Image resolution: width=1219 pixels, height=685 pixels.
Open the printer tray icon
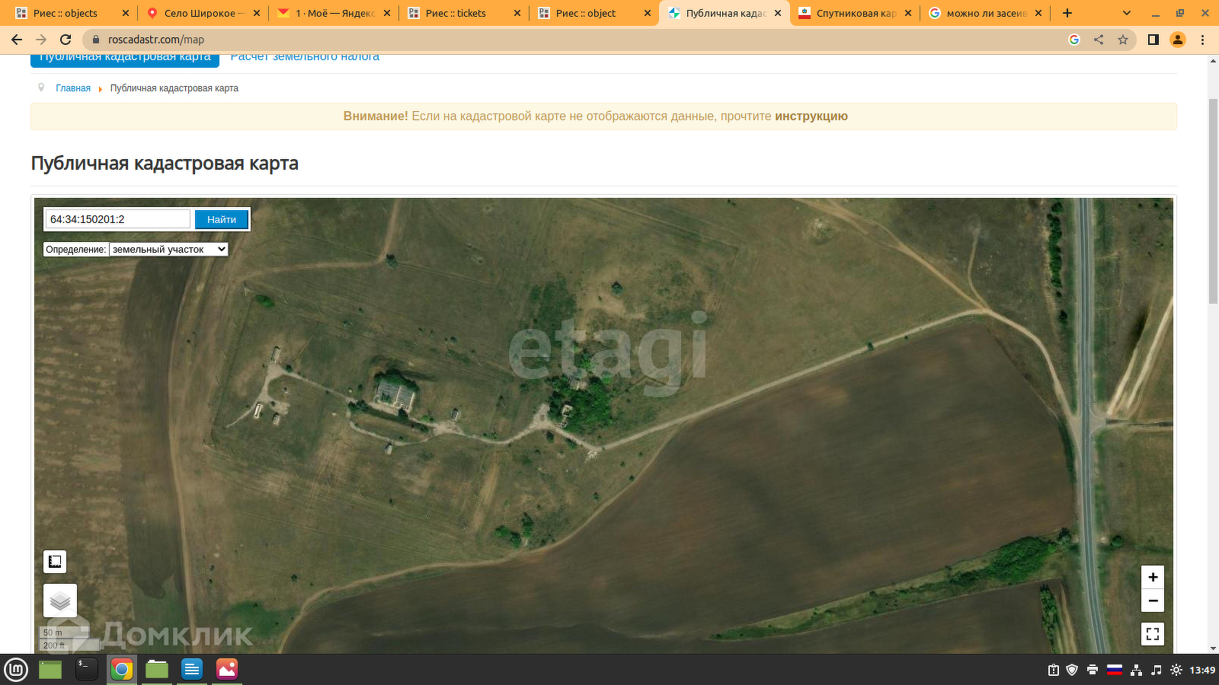[x=1093, y=670]
